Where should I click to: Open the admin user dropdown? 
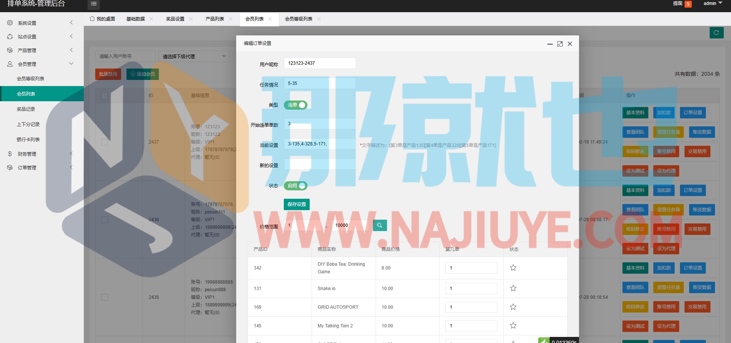712,3
